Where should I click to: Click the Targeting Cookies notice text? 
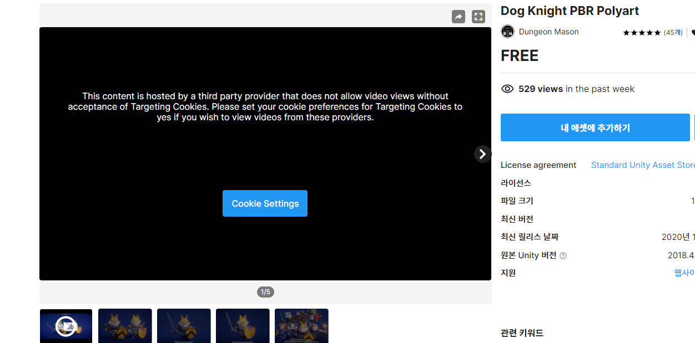[x=265, y=106]
